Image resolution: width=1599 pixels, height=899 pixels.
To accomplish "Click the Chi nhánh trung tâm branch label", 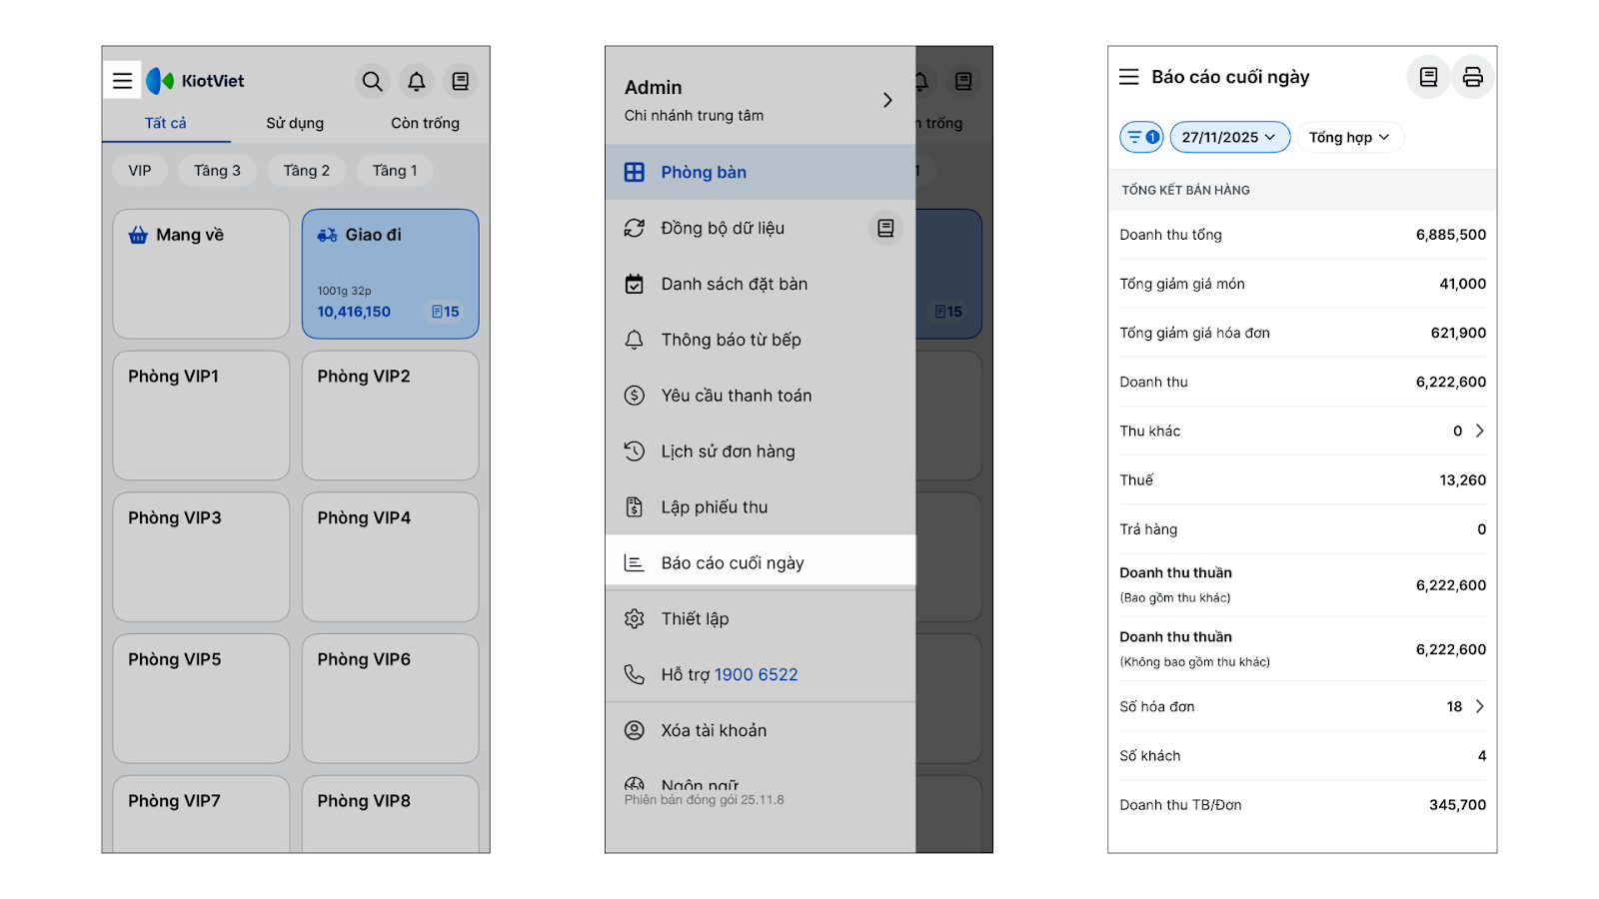I will tap(694, 116).
